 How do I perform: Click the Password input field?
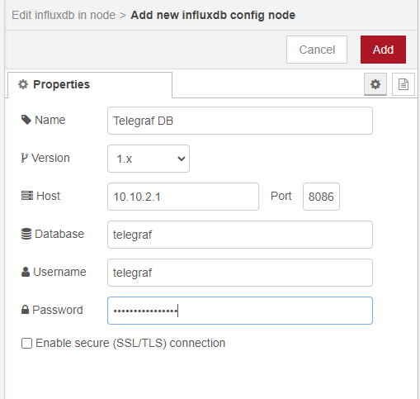tap(240, 311)
